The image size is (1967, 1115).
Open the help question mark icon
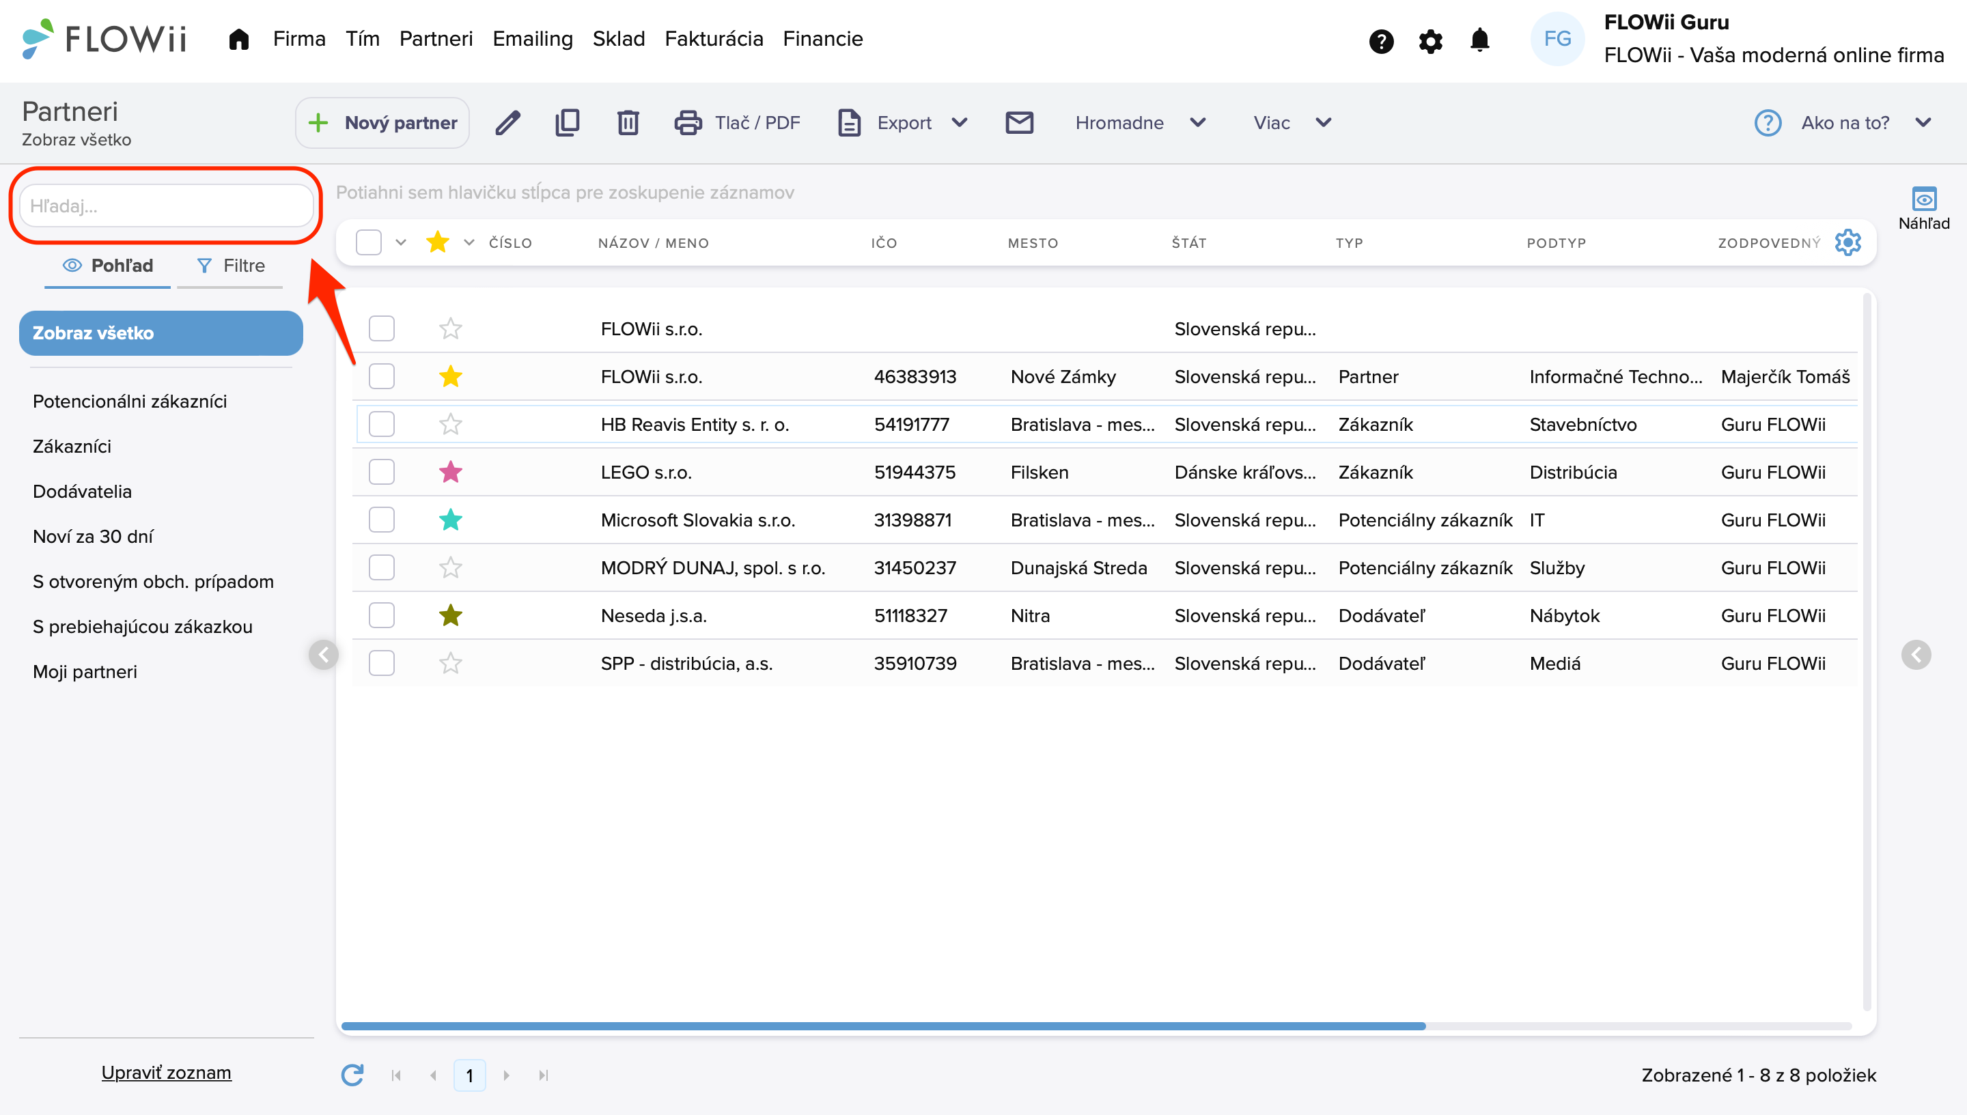[1381, 40]
